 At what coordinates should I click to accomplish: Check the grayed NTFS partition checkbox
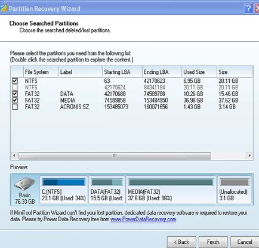coord(15,88)
